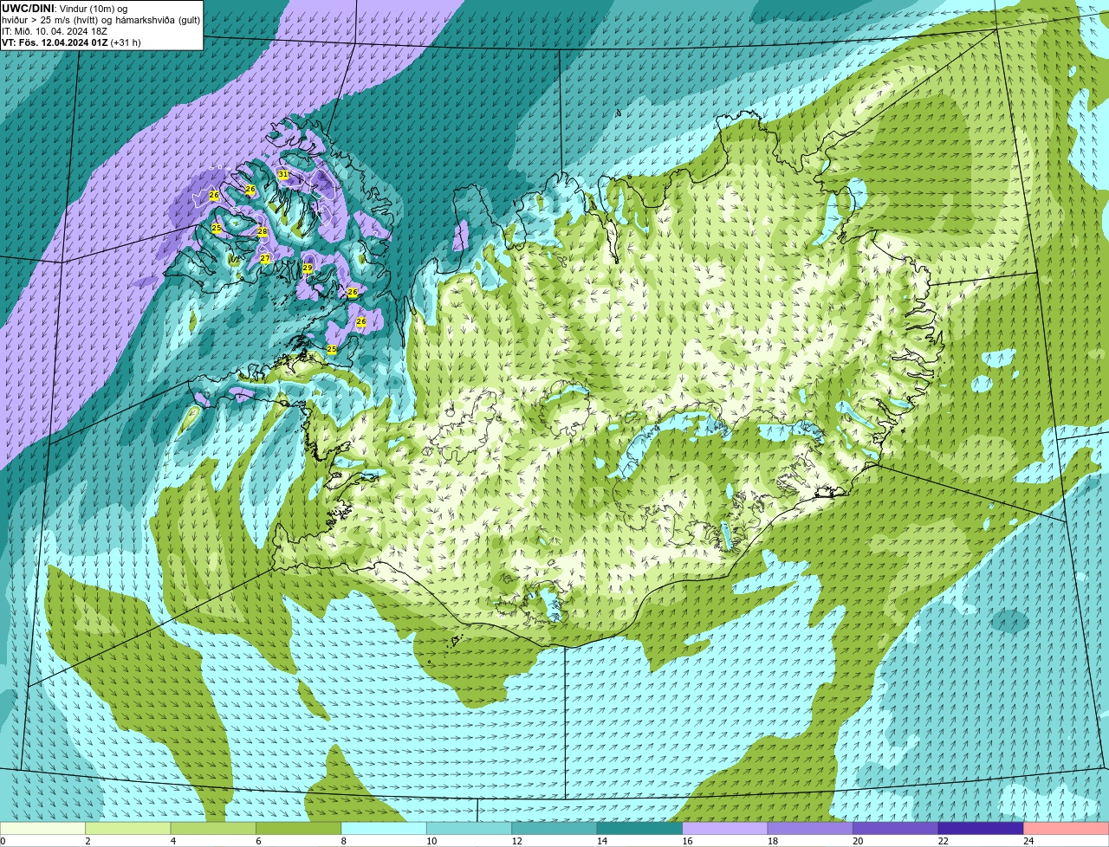Screen dimensions: 1109x847
Task: Click the scale number 8
Action: (x=342, y=841)
